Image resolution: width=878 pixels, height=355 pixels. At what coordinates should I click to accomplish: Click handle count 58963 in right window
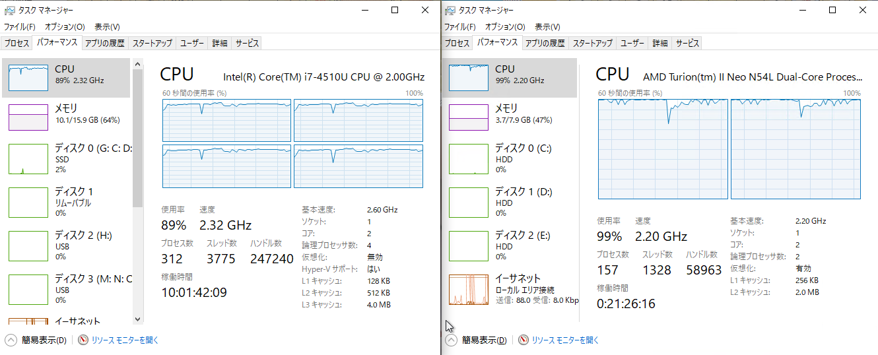coord(704,270)
